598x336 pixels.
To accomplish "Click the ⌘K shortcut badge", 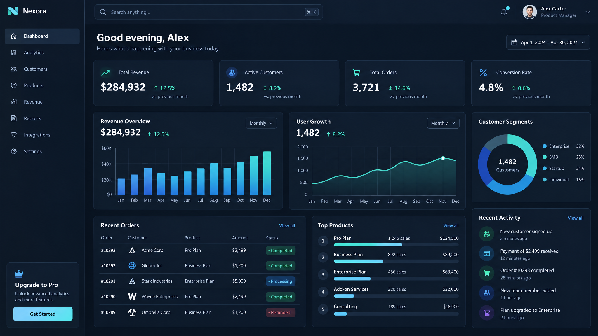I will (312, 12).
